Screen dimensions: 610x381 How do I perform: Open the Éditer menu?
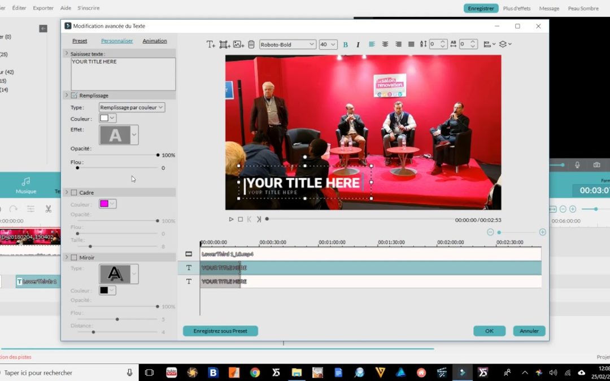tap(19, 8)
